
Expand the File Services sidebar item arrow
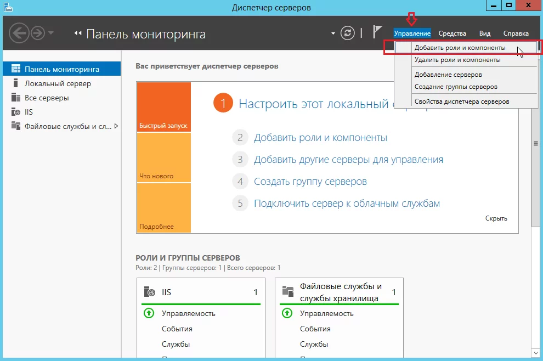116,126
